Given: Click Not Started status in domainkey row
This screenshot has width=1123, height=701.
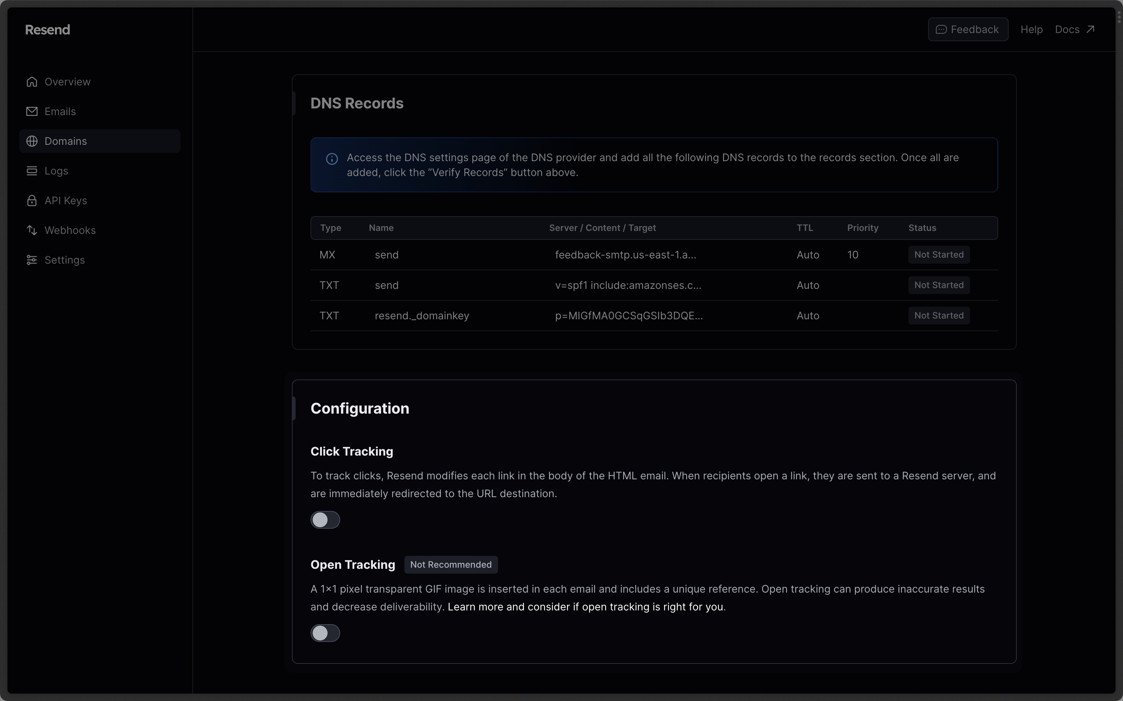Looking at the screenshot, I should pyautogui.click(x=938, y=315).
